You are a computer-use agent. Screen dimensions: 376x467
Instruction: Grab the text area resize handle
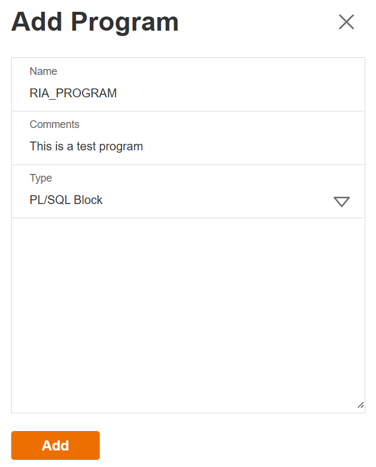tap(360, 406)
